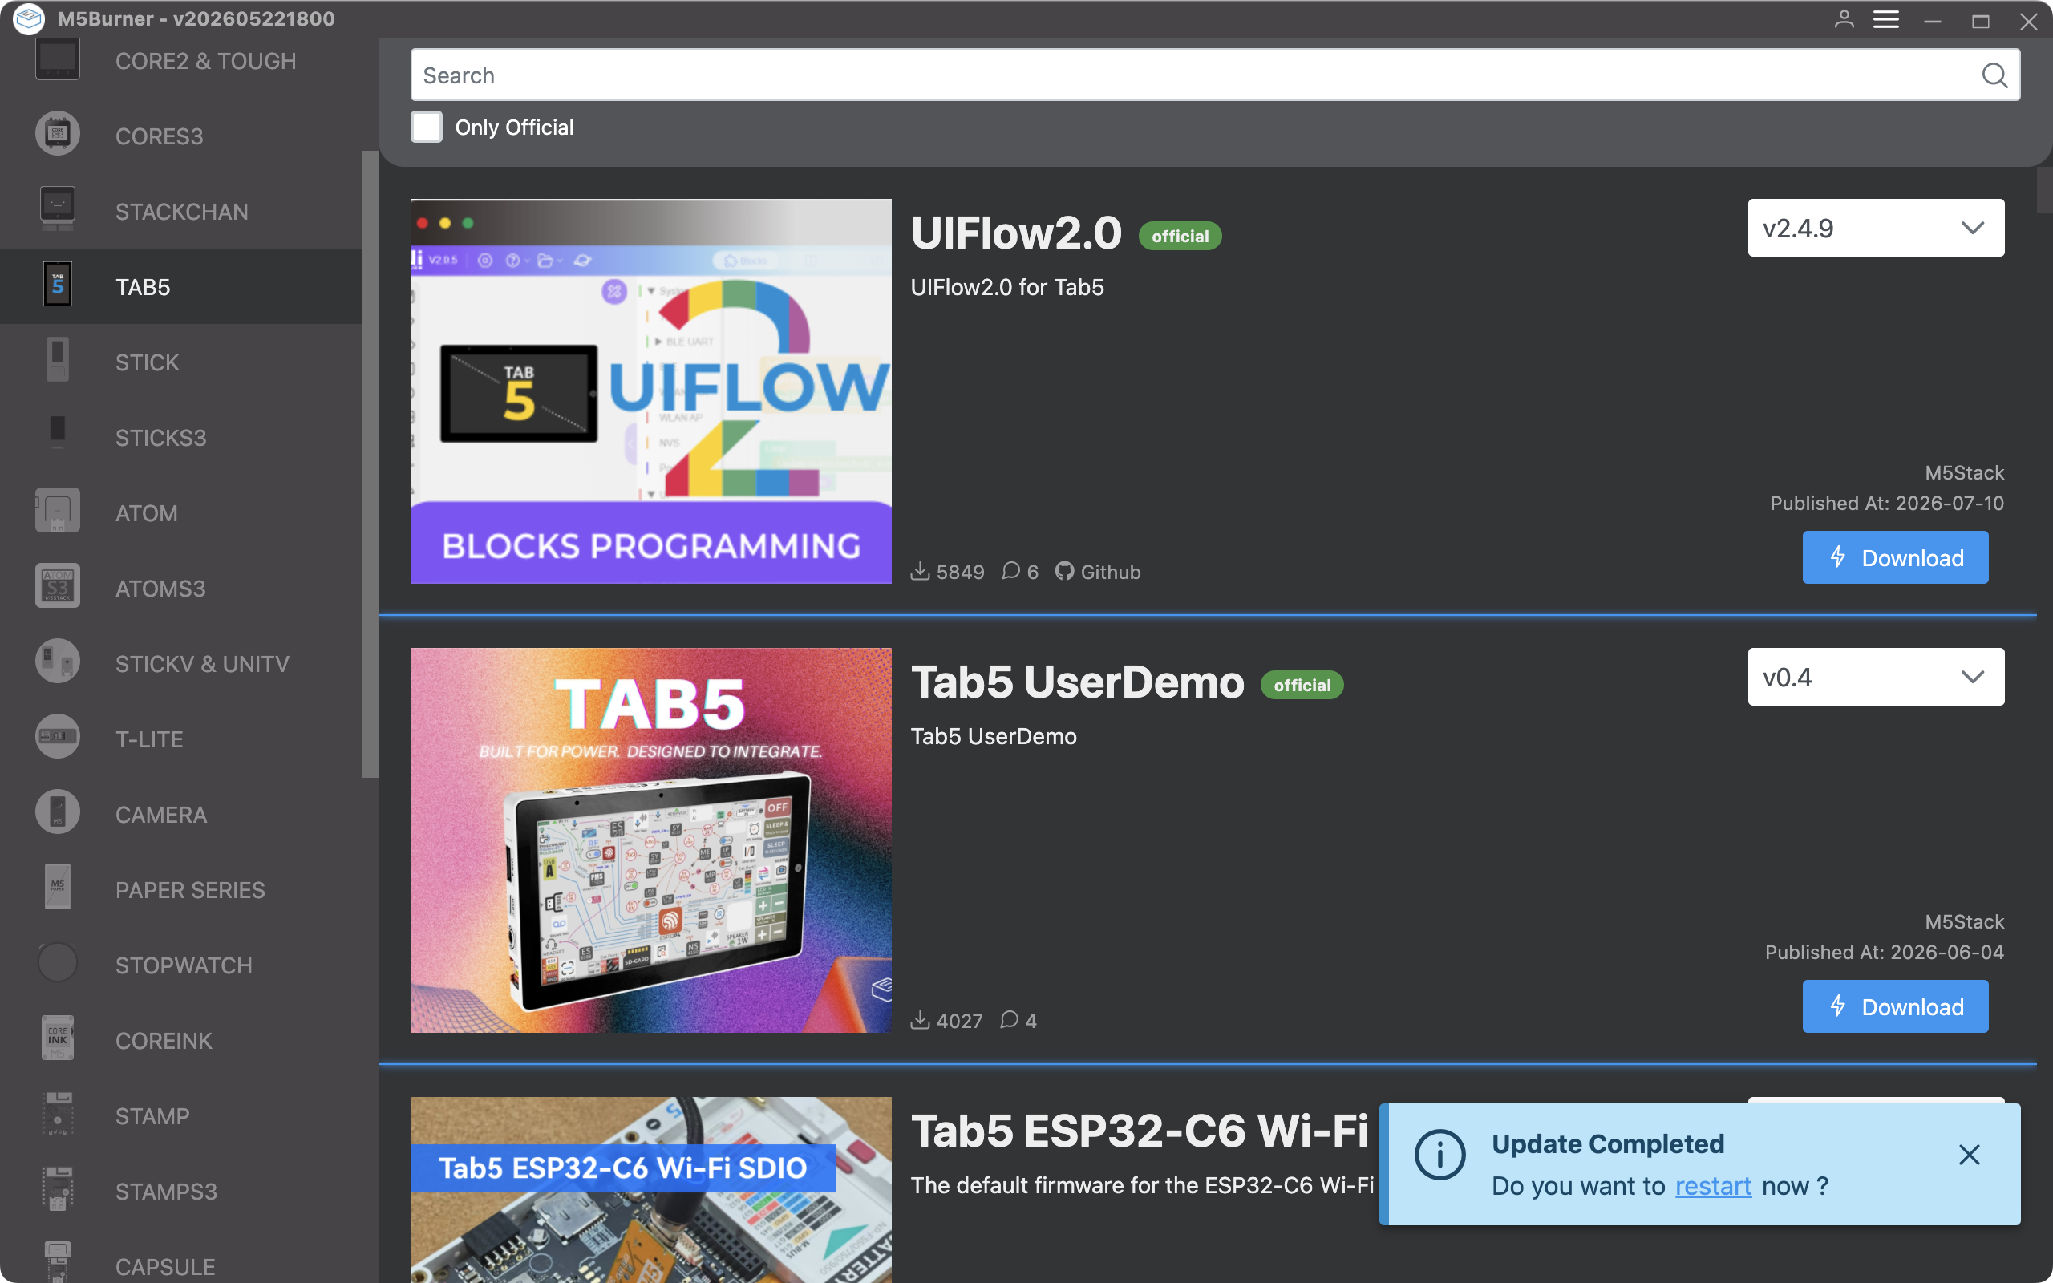
Task: Click the Tab5 UserDemo official badge
Action: click(x=1302, y=685)
